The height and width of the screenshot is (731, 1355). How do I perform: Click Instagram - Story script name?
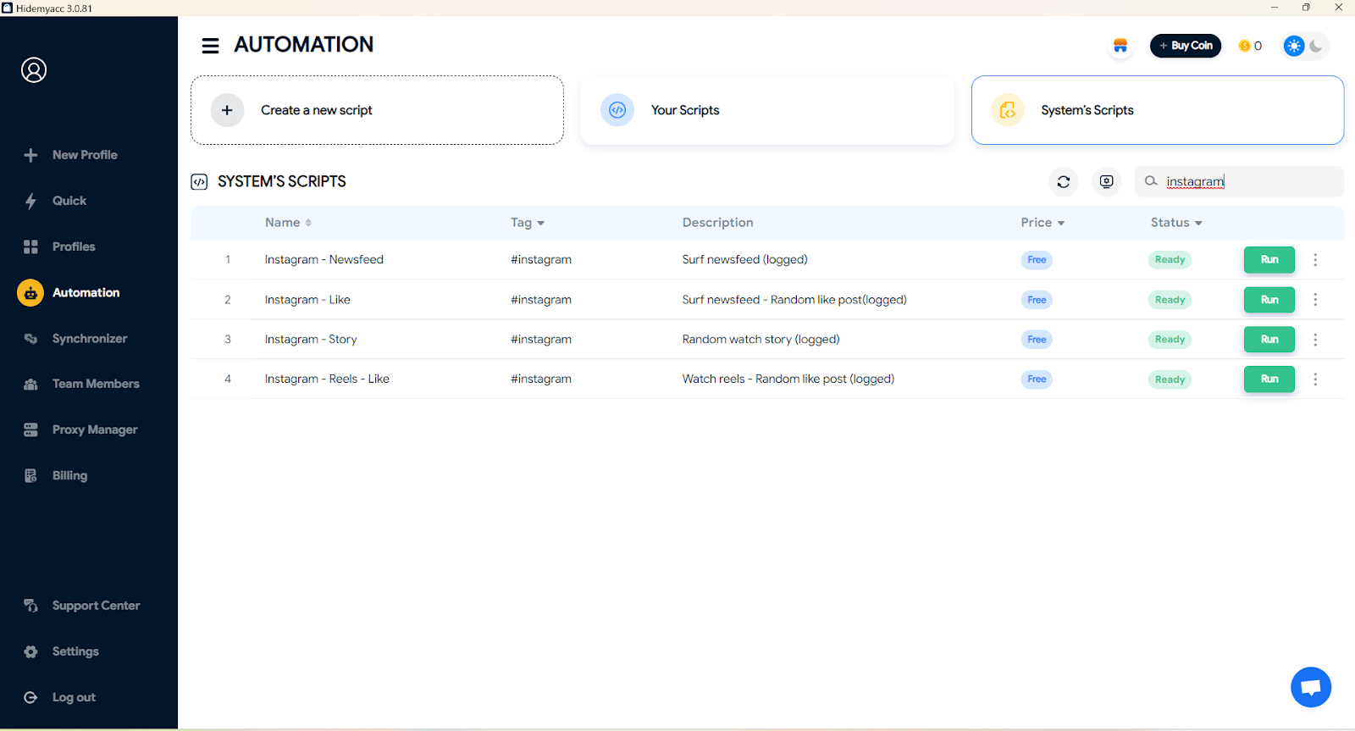click(x=311, y=340)
